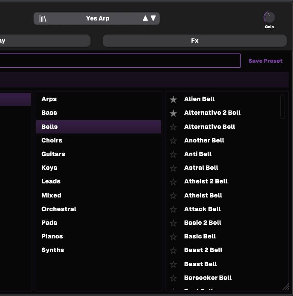Click the Save Preset button
The width and height of the screenshot is (293, 296).
265,61
